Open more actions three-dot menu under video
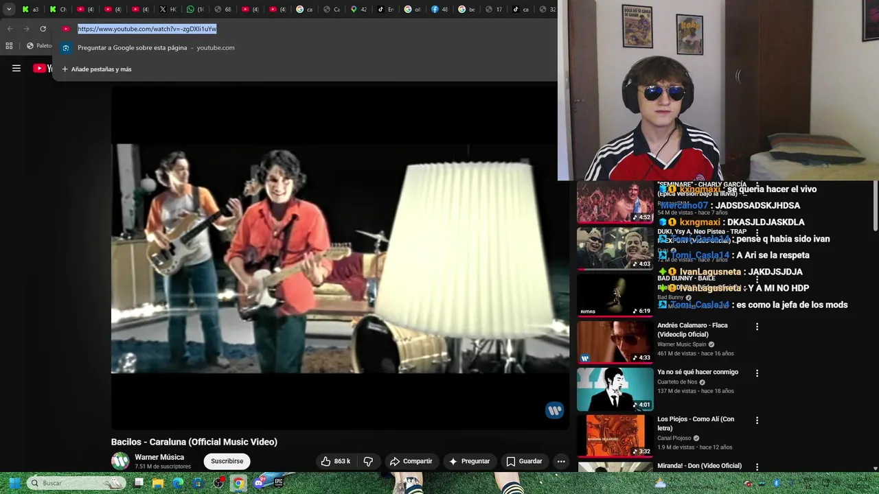The height and width of the screenshot is (494, 879). point(561,461)
